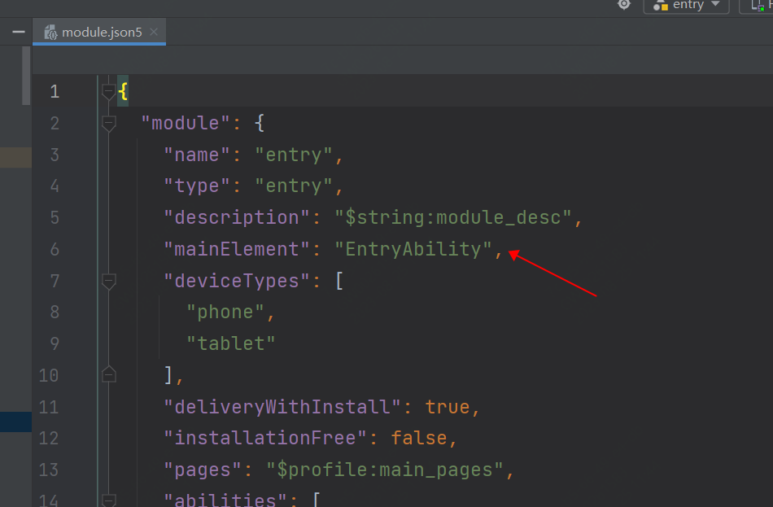Open the settings gear in the top toolbar
This screenshot has height=507, width=773.
(624, 4)
